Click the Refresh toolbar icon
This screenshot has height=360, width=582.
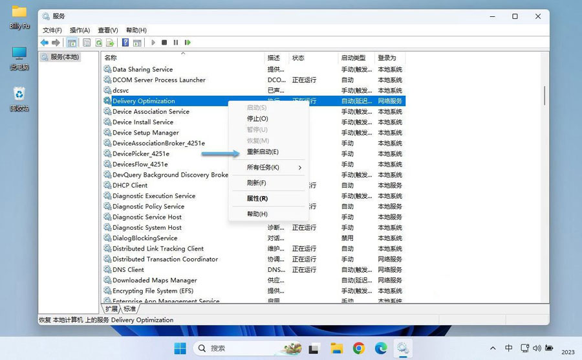pos(99,43)
